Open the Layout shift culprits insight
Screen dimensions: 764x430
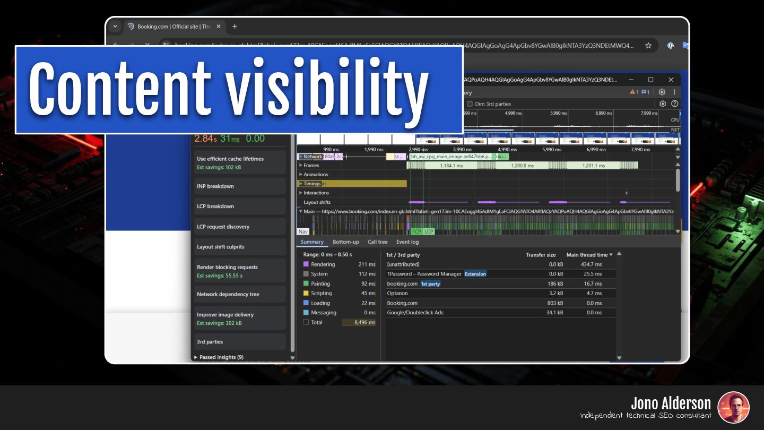click(240, 247)
